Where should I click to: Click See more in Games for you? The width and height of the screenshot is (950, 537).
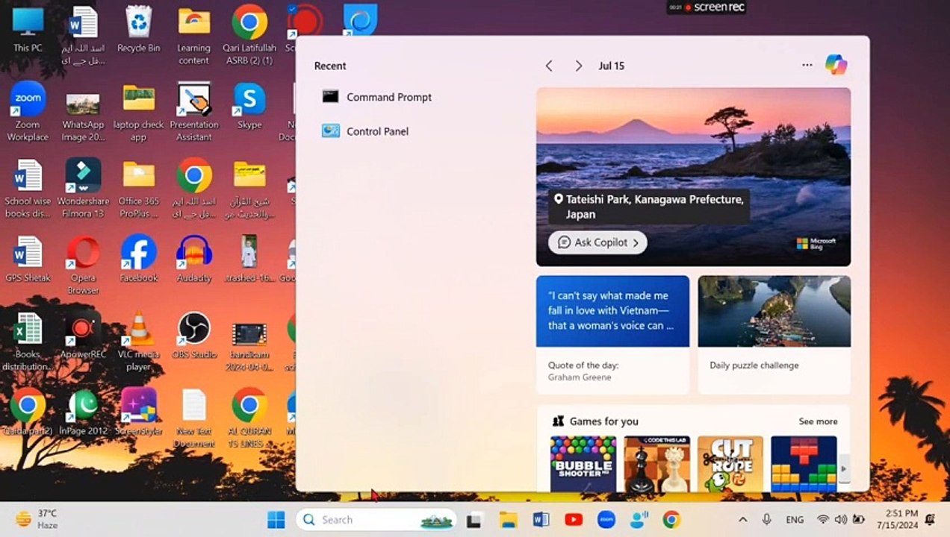[x=818, y=421]
